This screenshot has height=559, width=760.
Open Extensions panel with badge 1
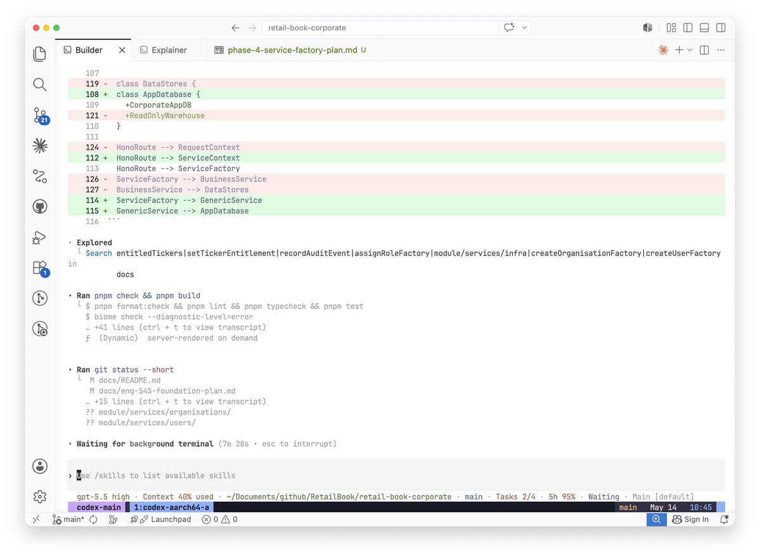40,268
